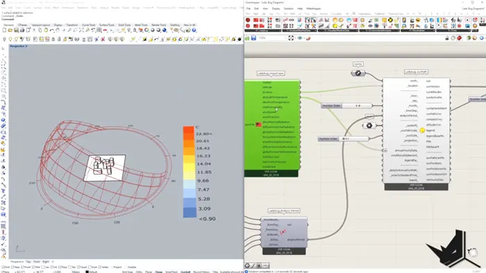Click the lower Number Slider showing 0.1
Image resolution: width=486 pixels, height=273 pixels.
(344, 139)
